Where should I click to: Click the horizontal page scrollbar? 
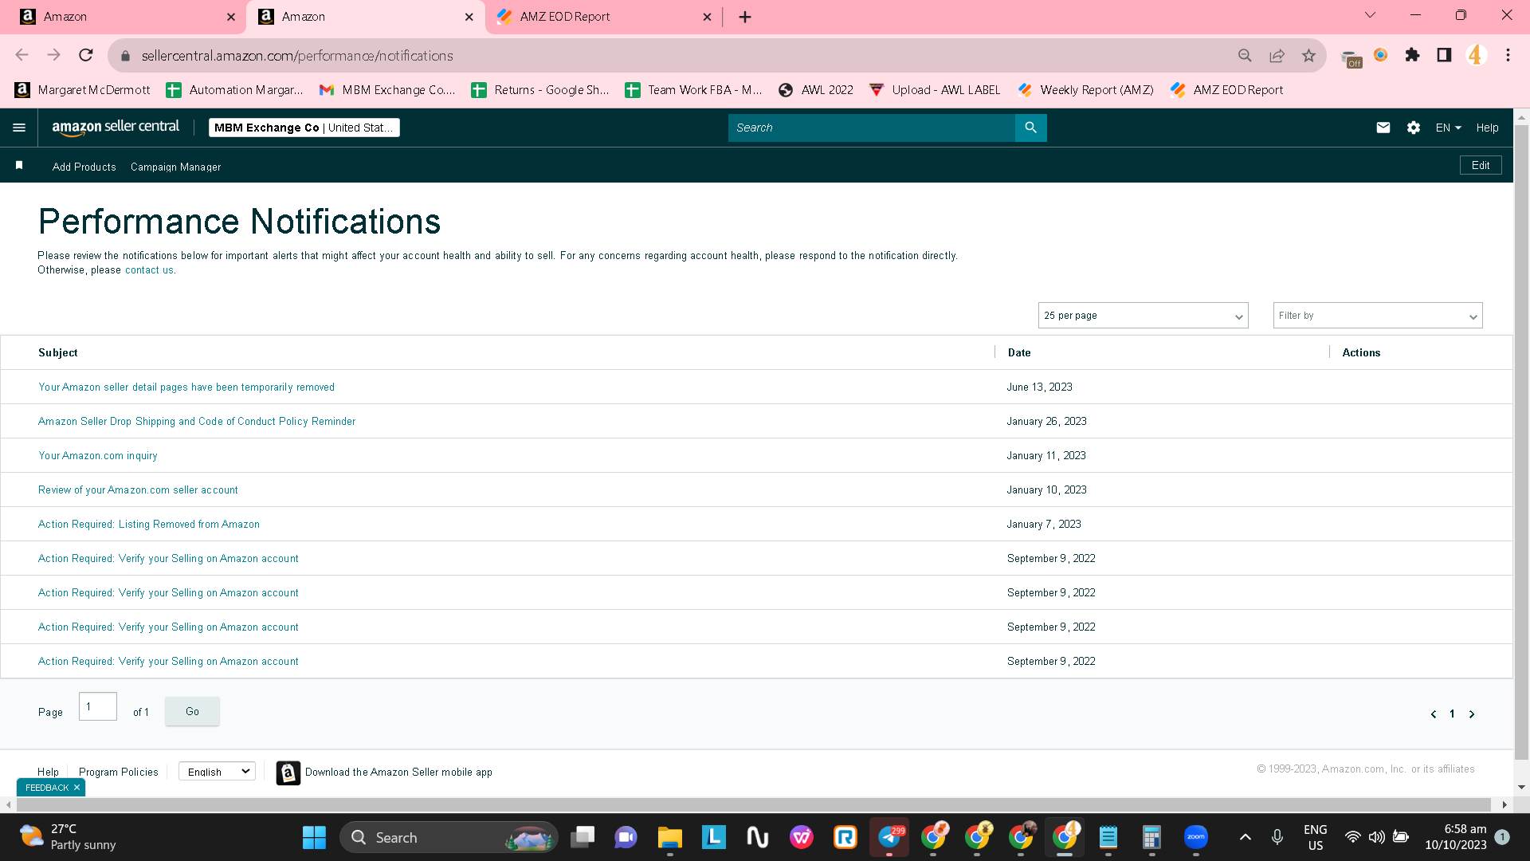[x=753, y=804]
